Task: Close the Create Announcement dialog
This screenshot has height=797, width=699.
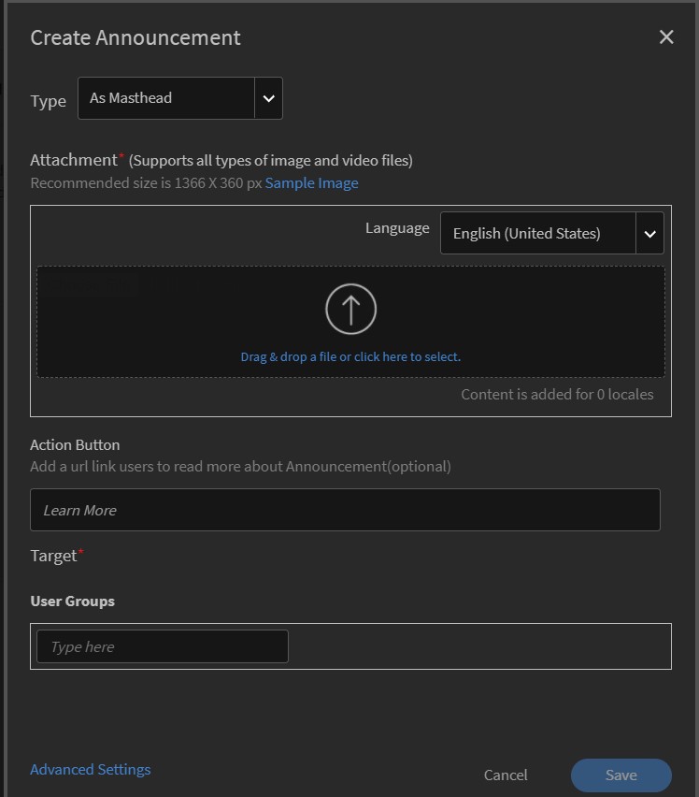Action: 666,37
